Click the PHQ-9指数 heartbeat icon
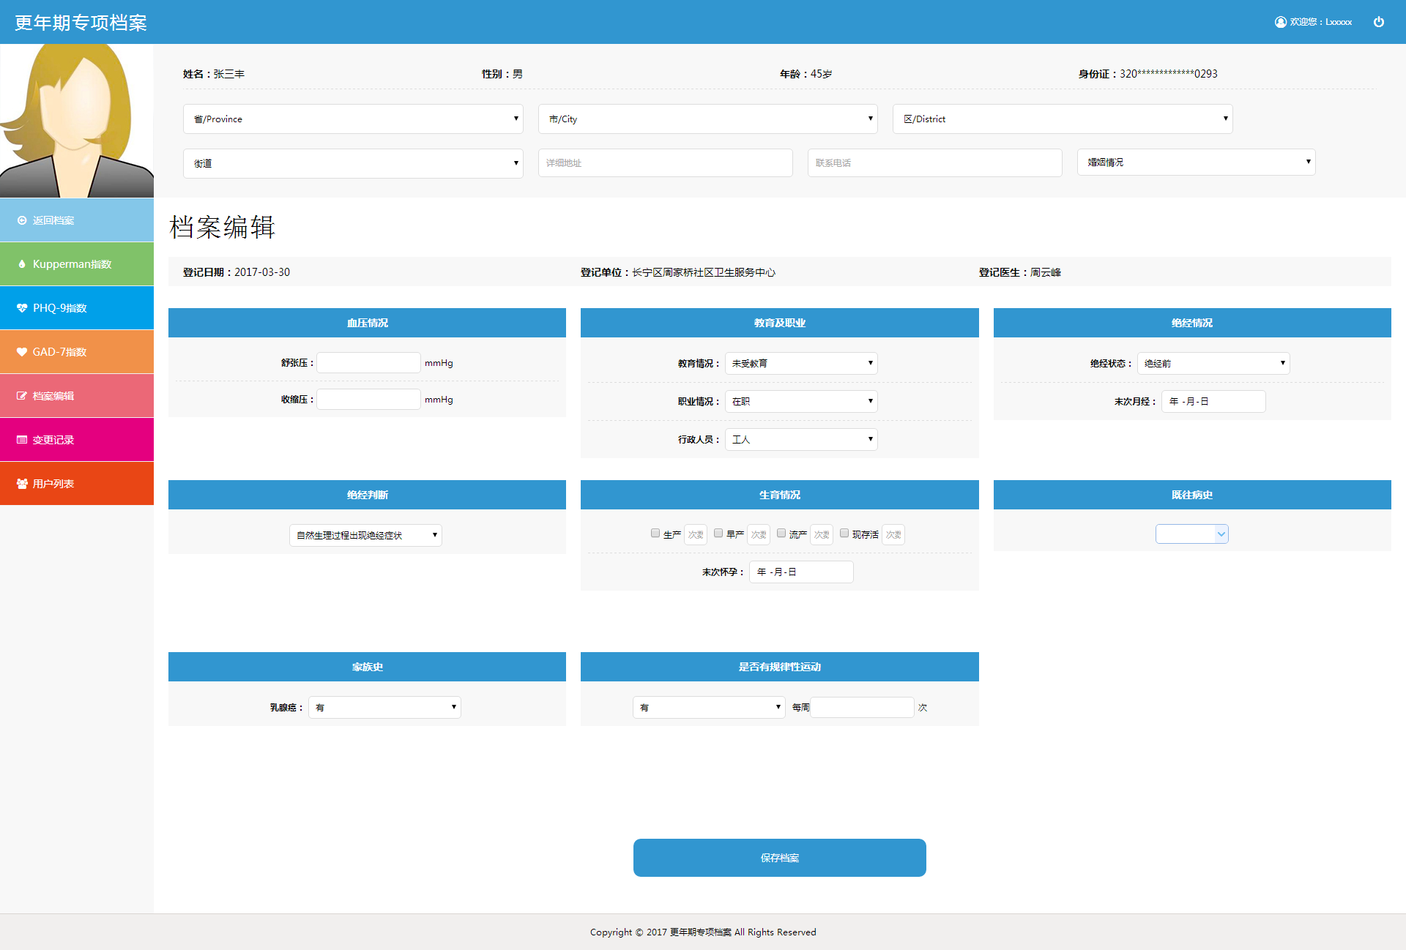Viewport: 1406px width, 950px height. click(22, 308)
